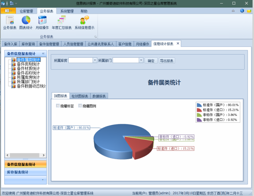
Task: Click the 确定 button
Action: coord(151,61)
